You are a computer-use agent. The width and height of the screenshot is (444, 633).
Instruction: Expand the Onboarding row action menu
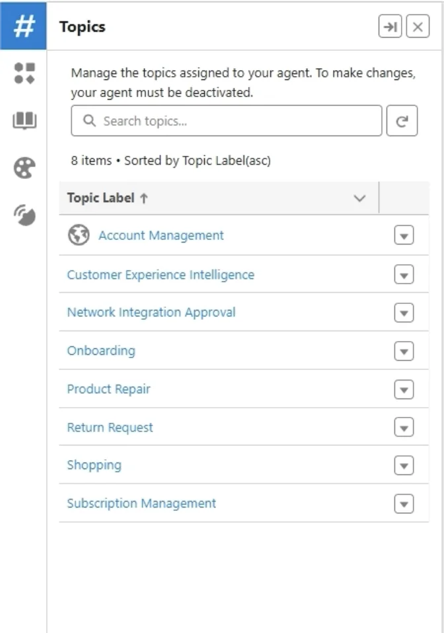(x=404, y=351)
